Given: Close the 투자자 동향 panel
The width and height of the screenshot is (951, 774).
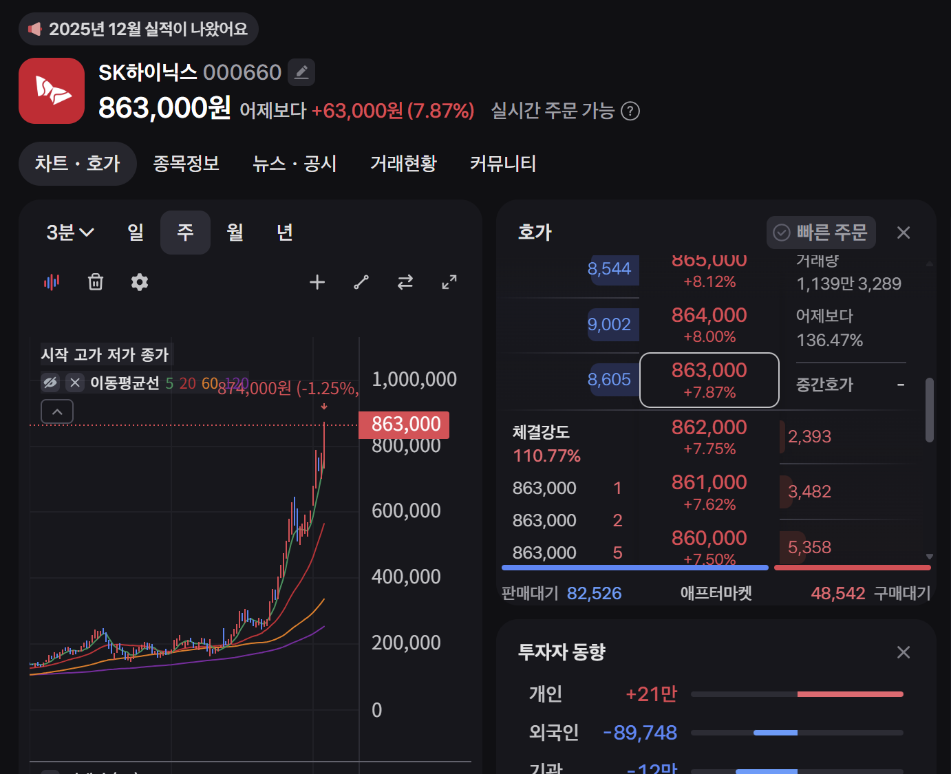Looking at the screenshot, I should coord(904,652).
